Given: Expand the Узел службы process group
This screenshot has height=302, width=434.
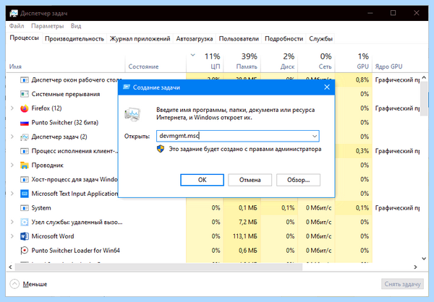Looking at the screenshot, I should 12,222.
